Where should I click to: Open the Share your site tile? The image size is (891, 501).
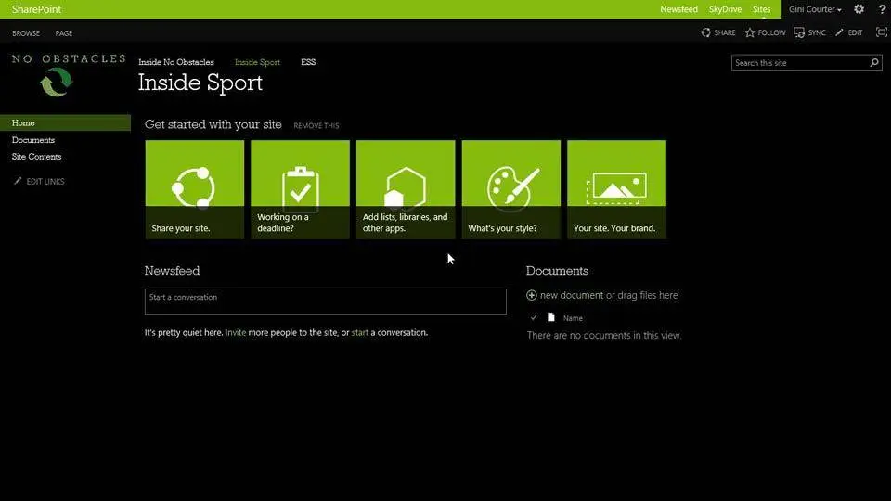(194, 189)
